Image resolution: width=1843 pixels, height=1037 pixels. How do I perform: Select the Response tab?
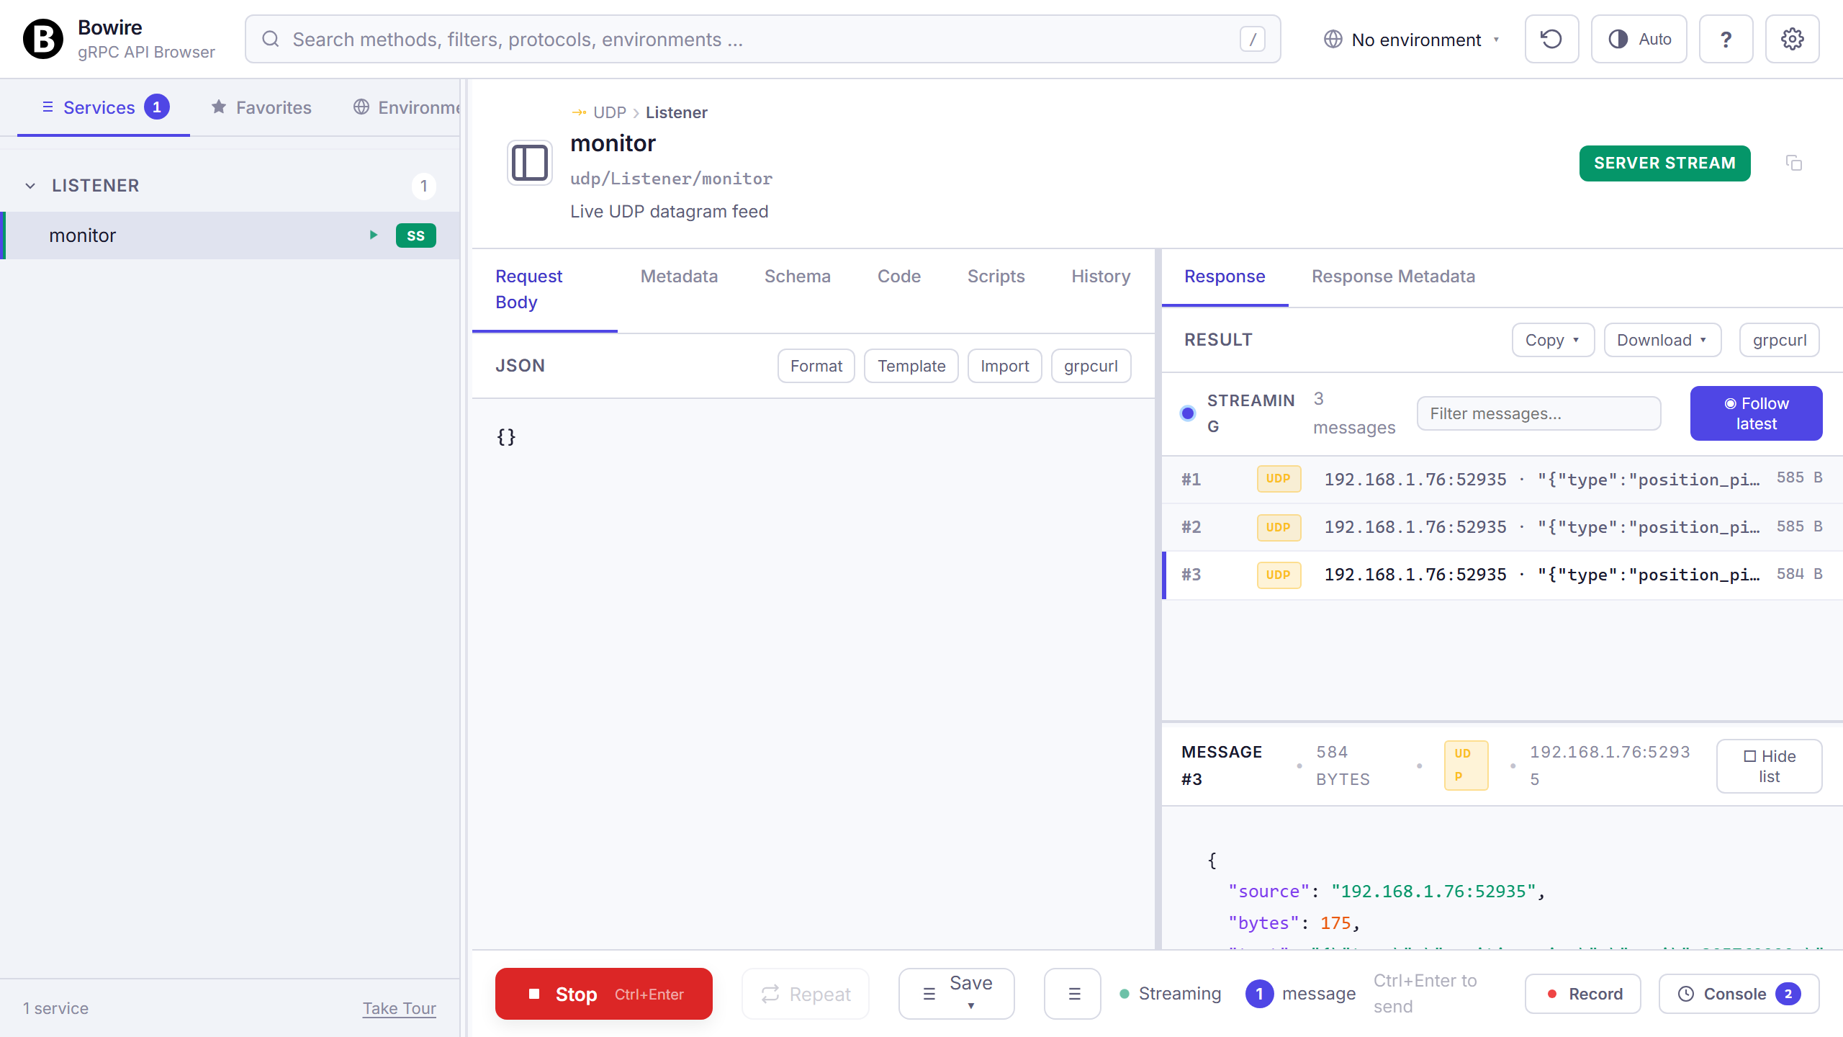click(1224, 277)
